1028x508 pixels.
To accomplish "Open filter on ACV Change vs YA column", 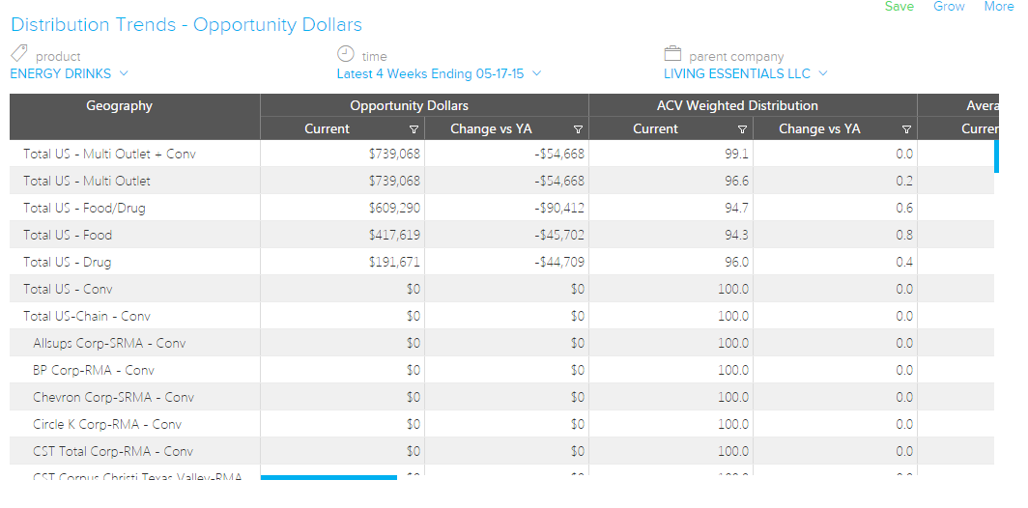I will [x=906, y=129].
